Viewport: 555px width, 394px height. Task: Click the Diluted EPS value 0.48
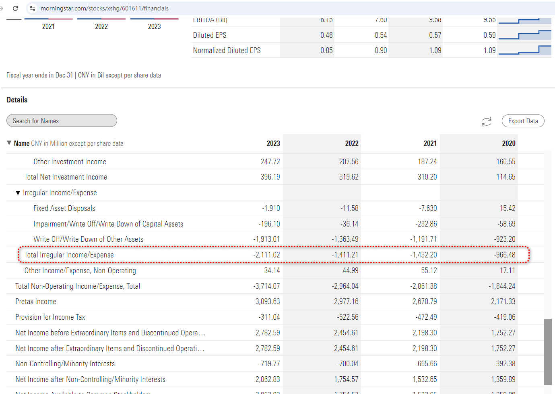pos(326,35)
